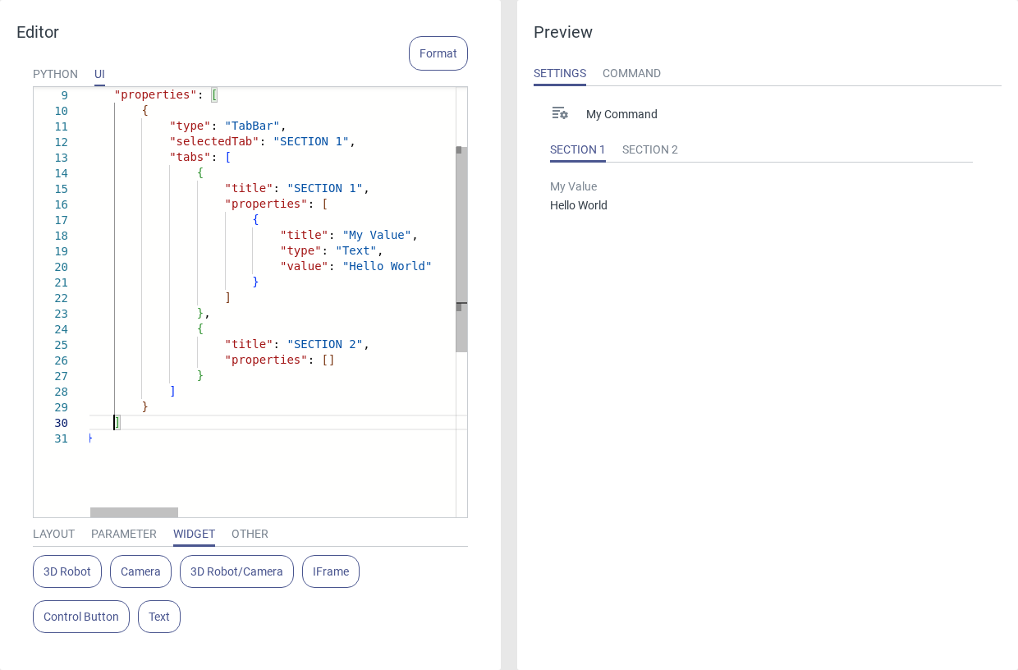Select the WIDGET snippets tab
Viewport: 1018px width, 670px height.
(x=194, y=534)
